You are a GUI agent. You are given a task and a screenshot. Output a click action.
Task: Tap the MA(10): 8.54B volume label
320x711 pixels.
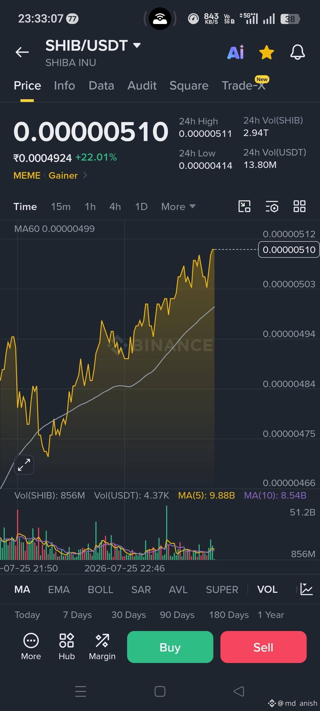[275, 495]
